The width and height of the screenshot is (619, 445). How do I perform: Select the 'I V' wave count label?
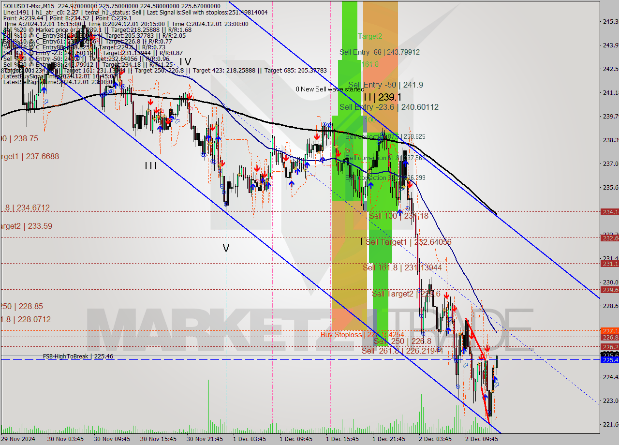[185, 61]
